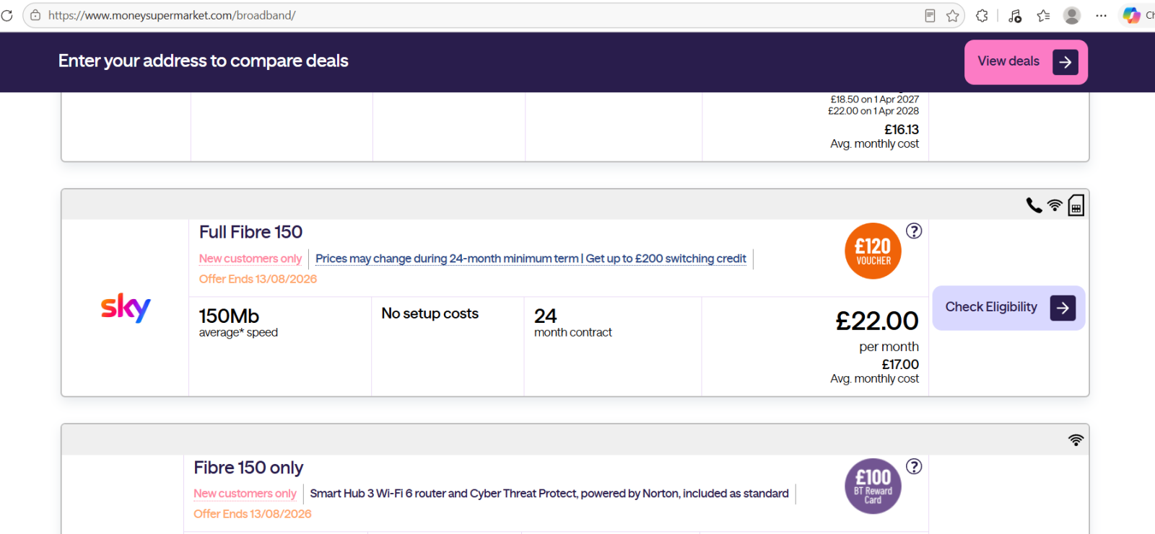Click the Sky provider logo
The image size is (1155, 534).
126,308
